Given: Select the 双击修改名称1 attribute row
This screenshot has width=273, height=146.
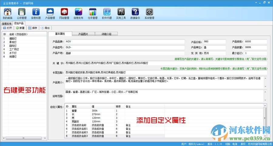Looking at the screenshot, I should pos(115,129).
